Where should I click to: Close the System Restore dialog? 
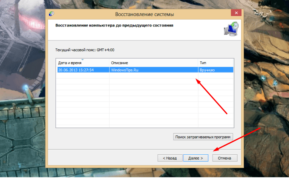236,13
